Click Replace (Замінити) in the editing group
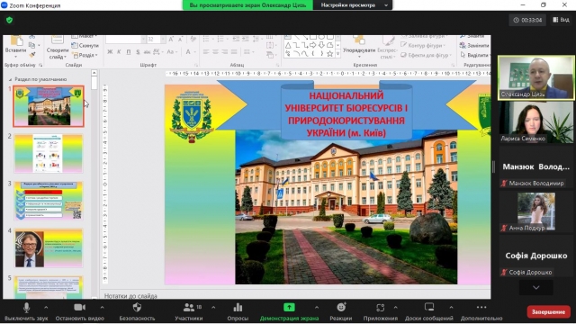Viewport: 576px width, 324px height. tap(474, 46)
